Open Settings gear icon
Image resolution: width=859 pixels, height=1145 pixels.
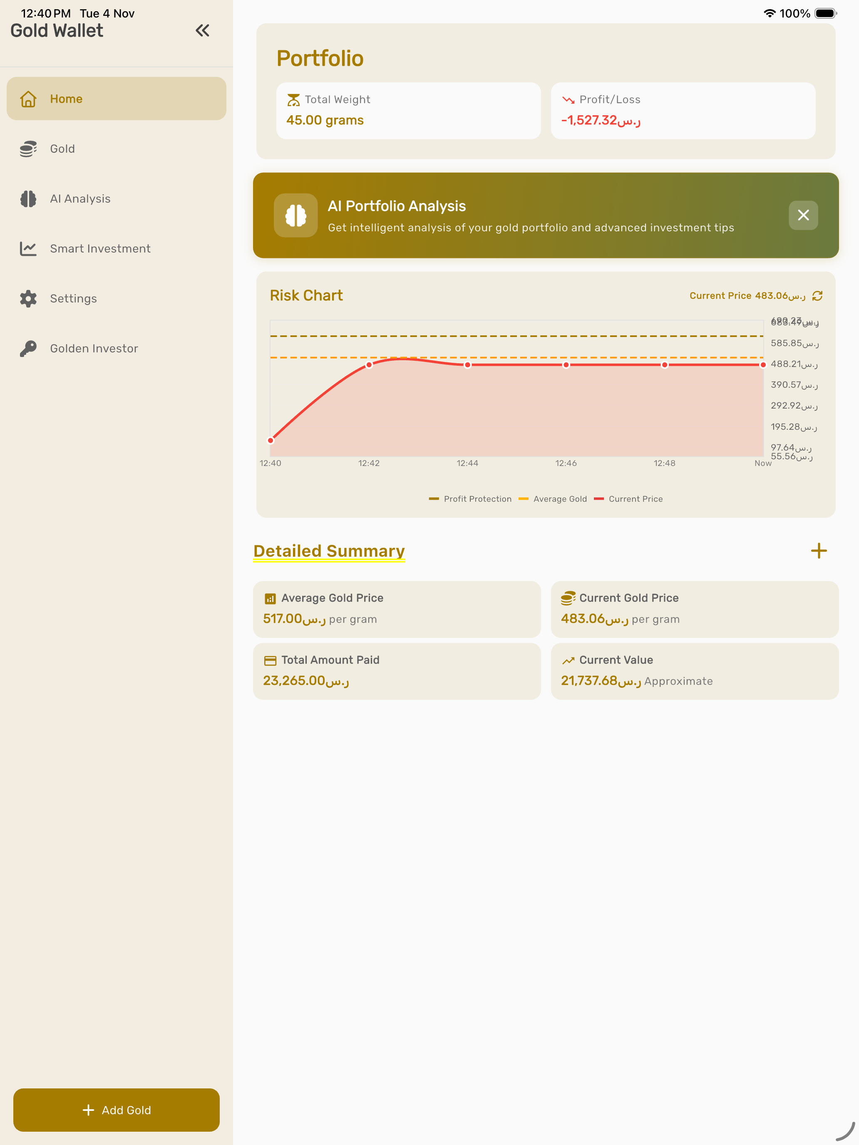28,299
